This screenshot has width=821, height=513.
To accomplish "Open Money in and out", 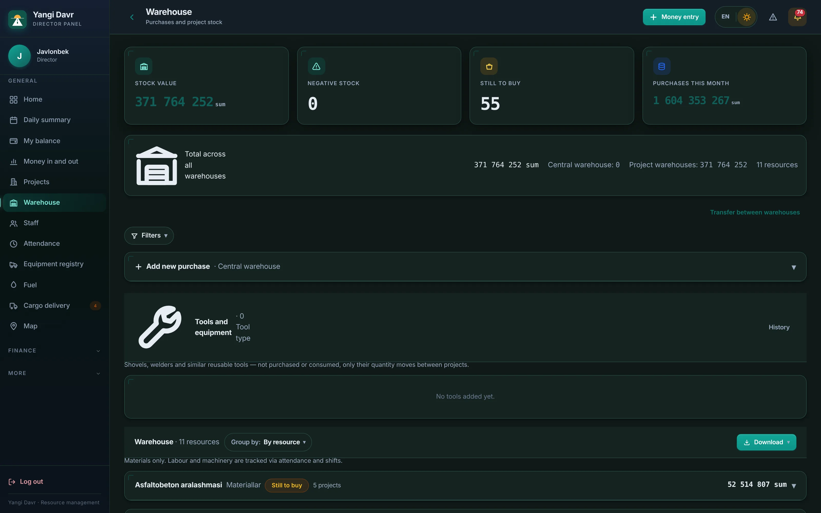I will 55,162.
